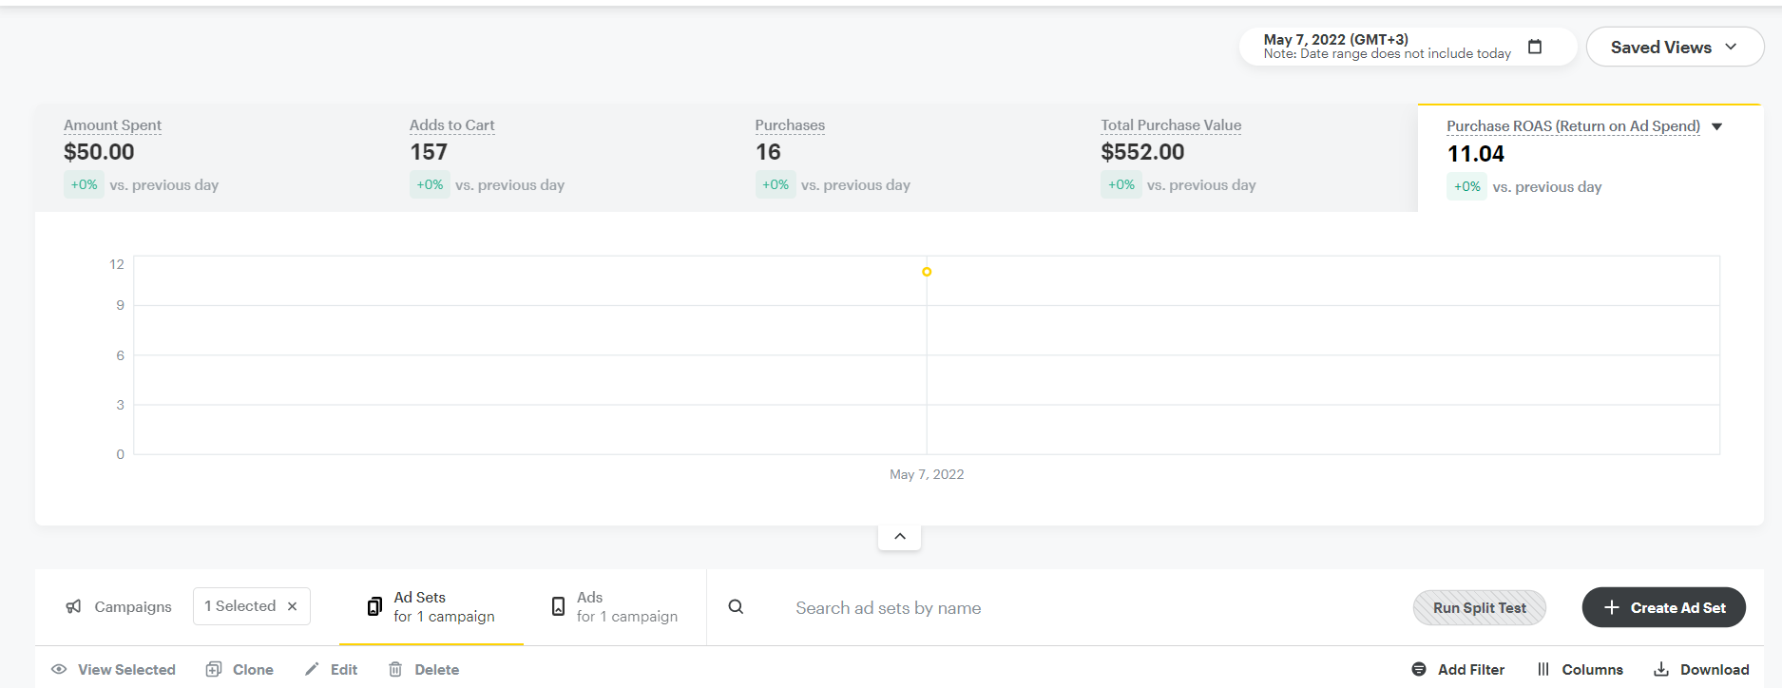The width and height of the screenshot is (1782, 688).
Task: Click the Create Ad Set button
Action: 1663,607
